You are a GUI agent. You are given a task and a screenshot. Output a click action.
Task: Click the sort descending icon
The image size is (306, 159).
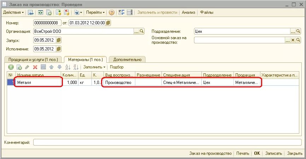coord(76,67)
